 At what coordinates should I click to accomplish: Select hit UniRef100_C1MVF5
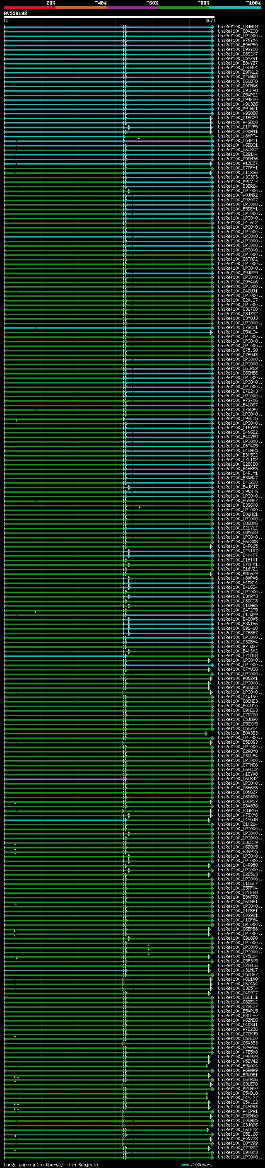coord(238,127)
